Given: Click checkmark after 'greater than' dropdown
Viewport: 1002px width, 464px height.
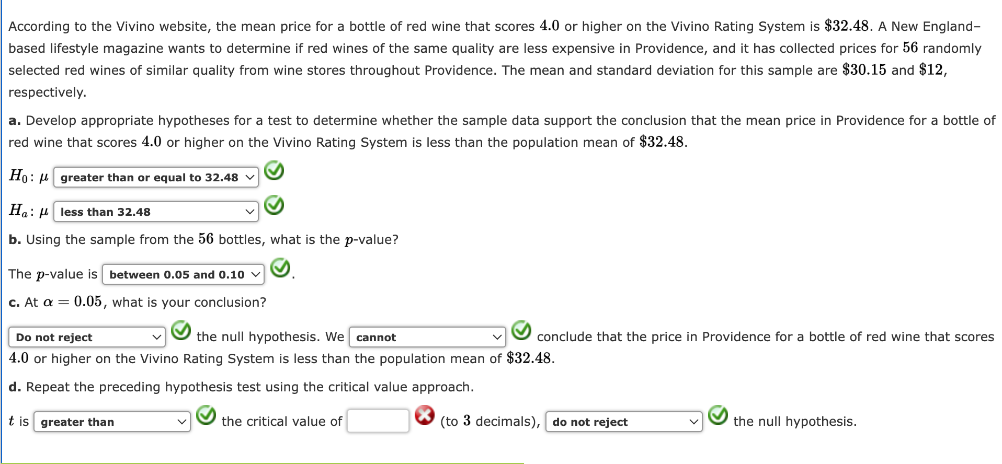Looking at the screenshot, I should click(206, 415).
